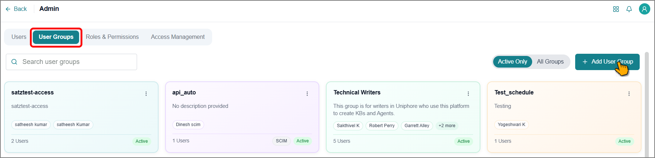Click Active badge on Test_schedule card
Image resolution: width=655 pixels, height=158 pixels.
(624, 141)
